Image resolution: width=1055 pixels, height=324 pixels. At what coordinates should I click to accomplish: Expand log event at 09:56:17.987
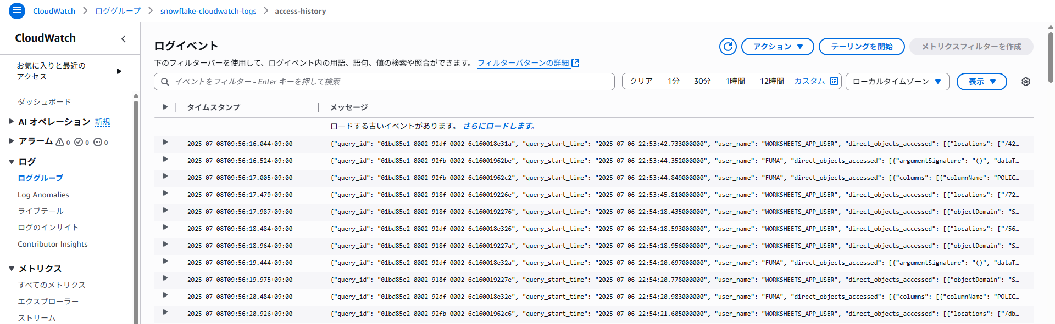pos(165,211)
